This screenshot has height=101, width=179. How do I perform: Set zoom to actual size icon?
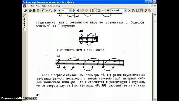(133, 10)
